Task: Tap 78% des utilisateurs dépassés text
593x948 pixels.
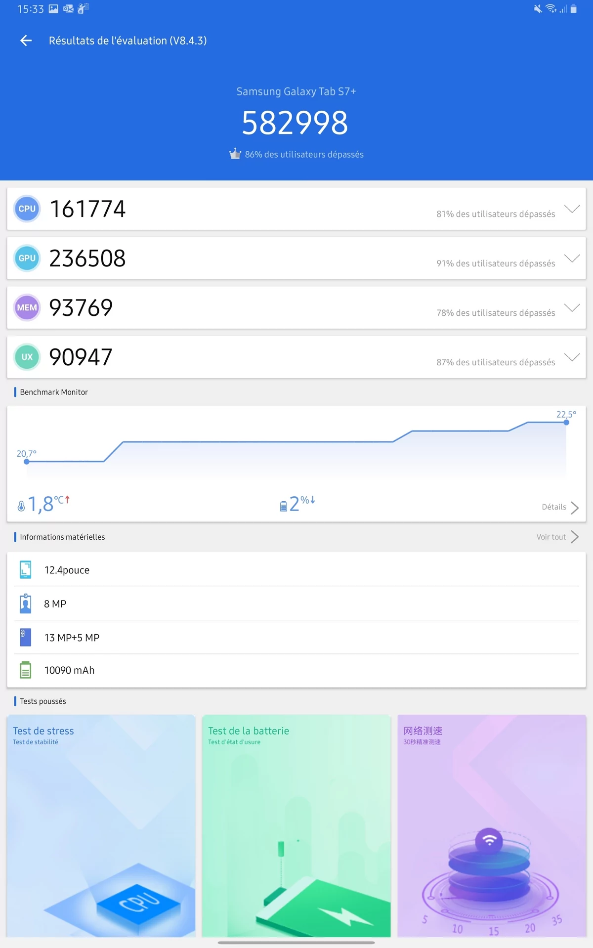Action: coord(496,313)
